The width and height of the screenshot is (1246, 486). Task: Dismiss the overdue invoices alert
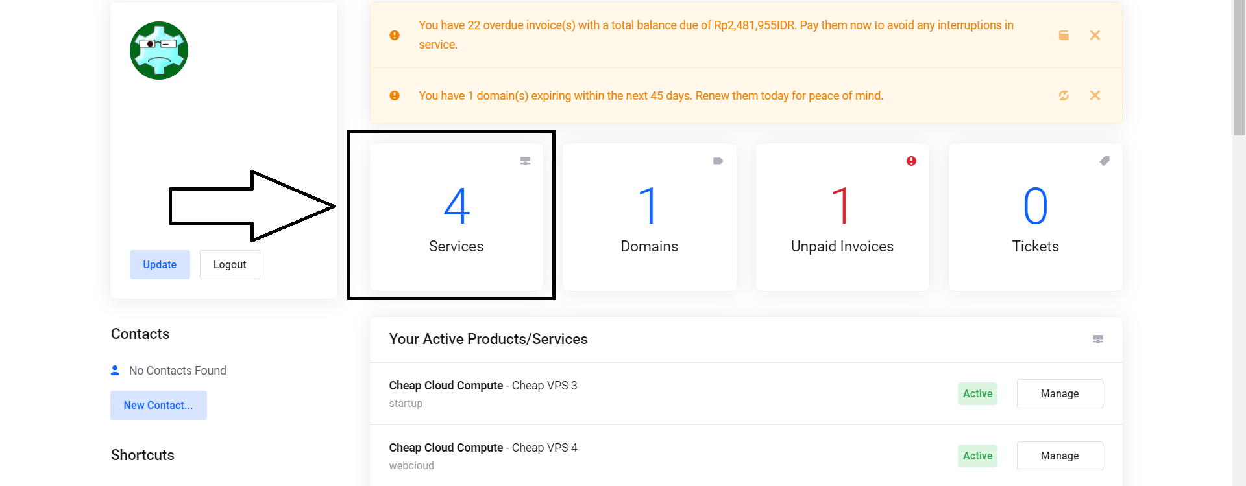coord(1095,35)
